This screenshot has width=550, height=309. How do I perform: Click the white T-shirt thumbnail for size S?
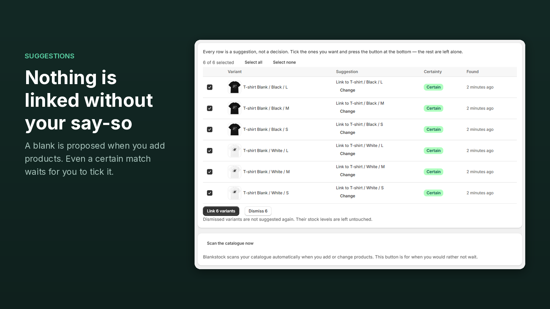pos(234,193)
